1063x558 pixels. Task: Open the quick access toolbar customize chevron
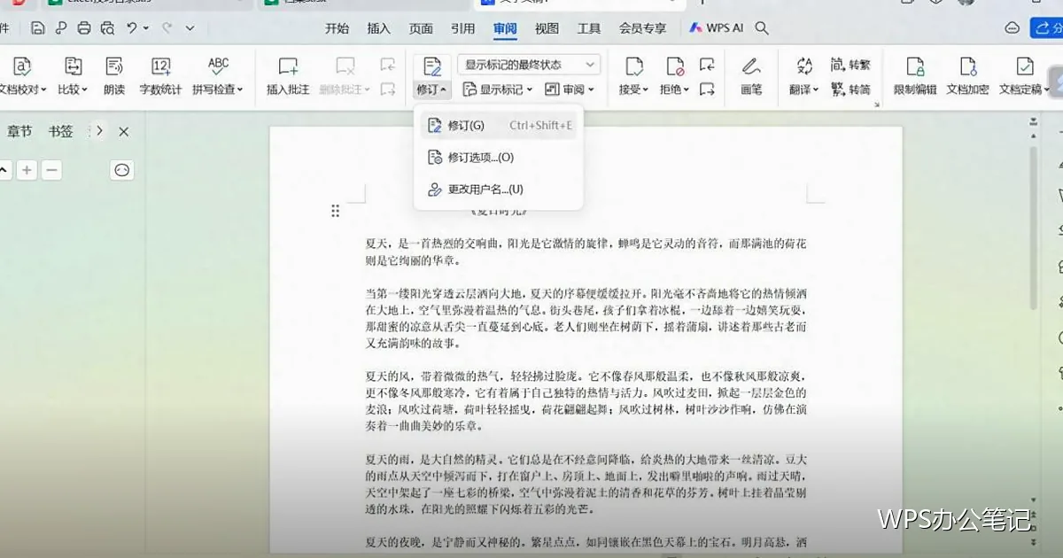(190, 28)
